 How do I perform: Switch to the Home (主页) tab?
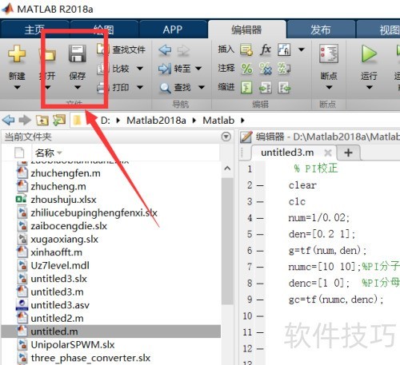click(34, 30)
